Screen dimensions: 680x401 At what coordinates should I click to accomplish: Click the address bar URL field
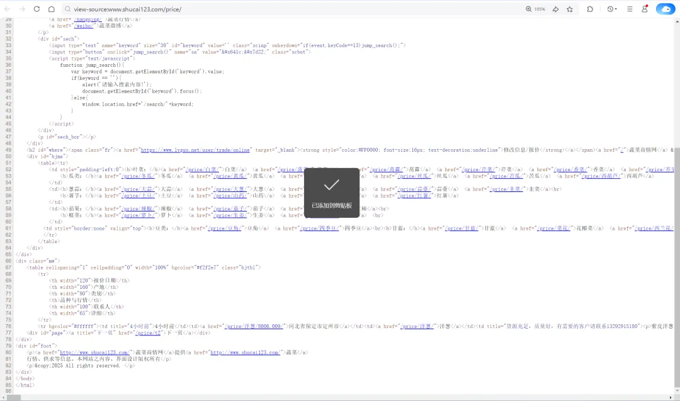pos(295,9)
